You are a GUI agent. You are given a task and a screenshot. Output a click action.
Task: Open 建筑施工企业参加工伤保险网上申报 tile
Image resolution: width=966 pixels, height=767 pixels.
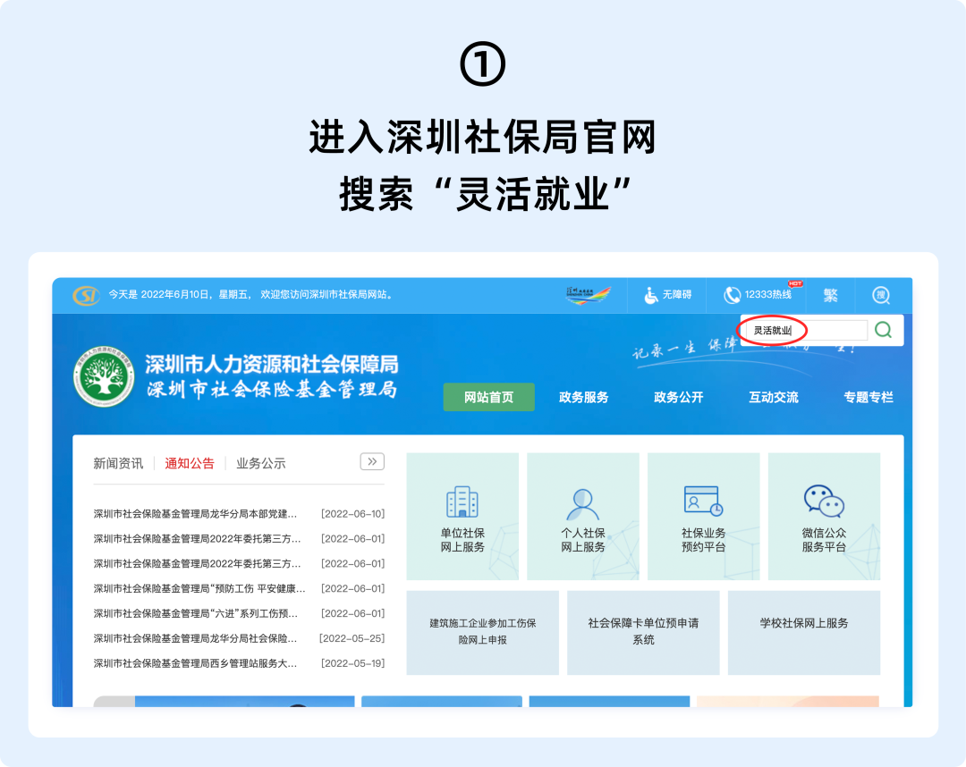pos(482,632)
